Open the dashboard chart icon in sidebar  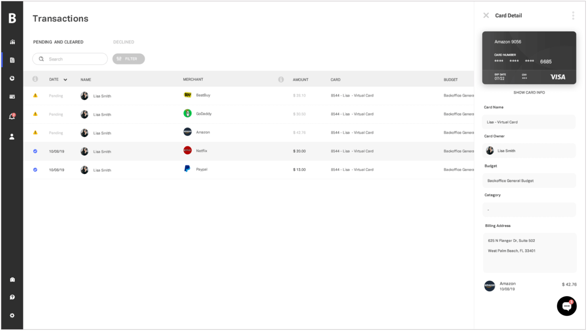[x=12, y=42]
